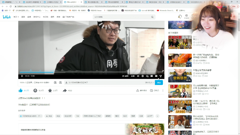Open the top ad banner thumbnail in sidebar

pyautogui.click(x=180, y=25)
